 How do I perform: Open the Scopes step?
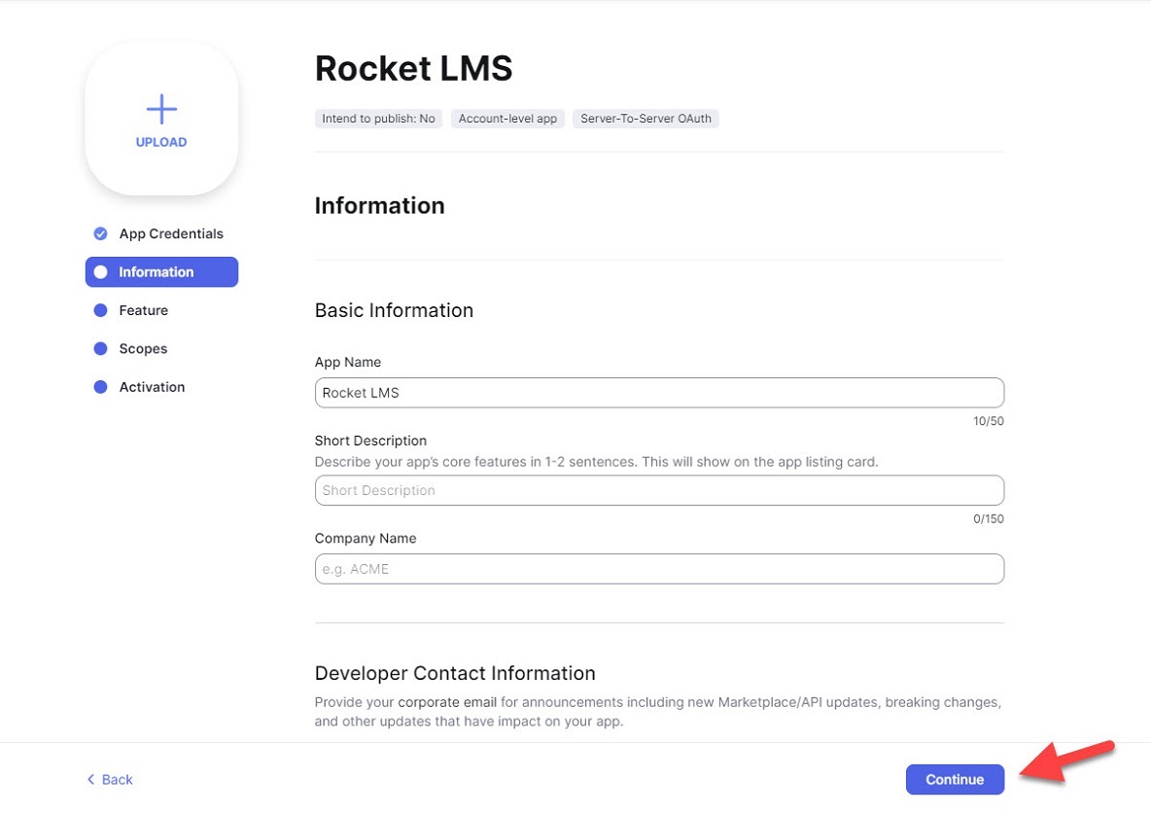[143, 348]
